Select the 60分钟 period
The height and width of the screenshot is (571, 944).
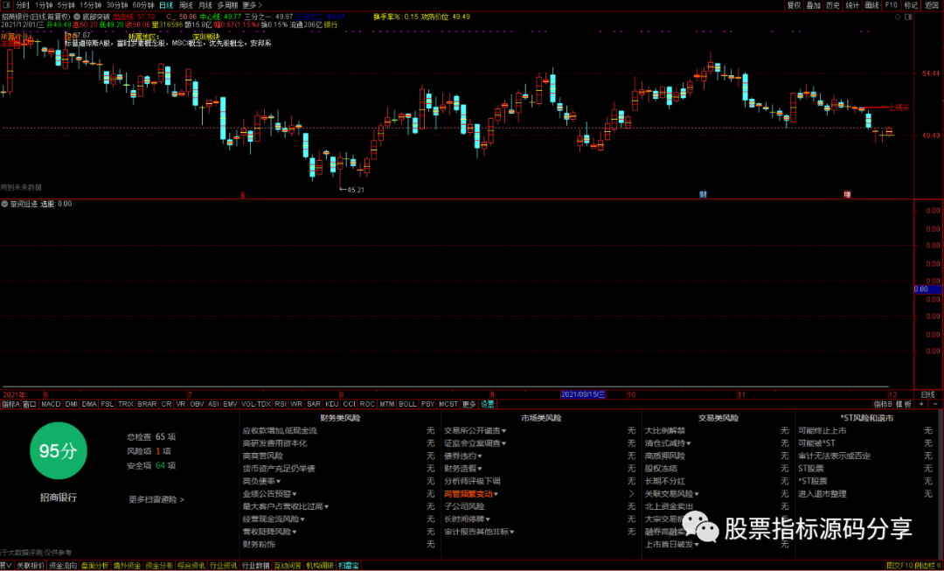pos(143,5)
